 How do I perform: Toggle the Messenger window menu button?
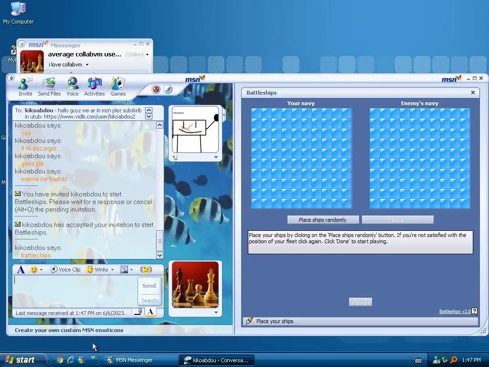click(x=22, y=44)
